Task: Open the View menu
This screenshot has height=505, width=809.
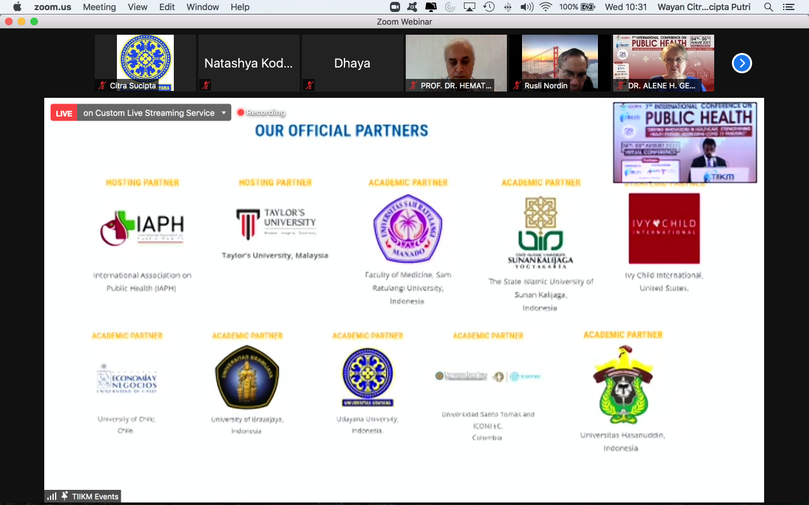Action: (x=137, y=7)
